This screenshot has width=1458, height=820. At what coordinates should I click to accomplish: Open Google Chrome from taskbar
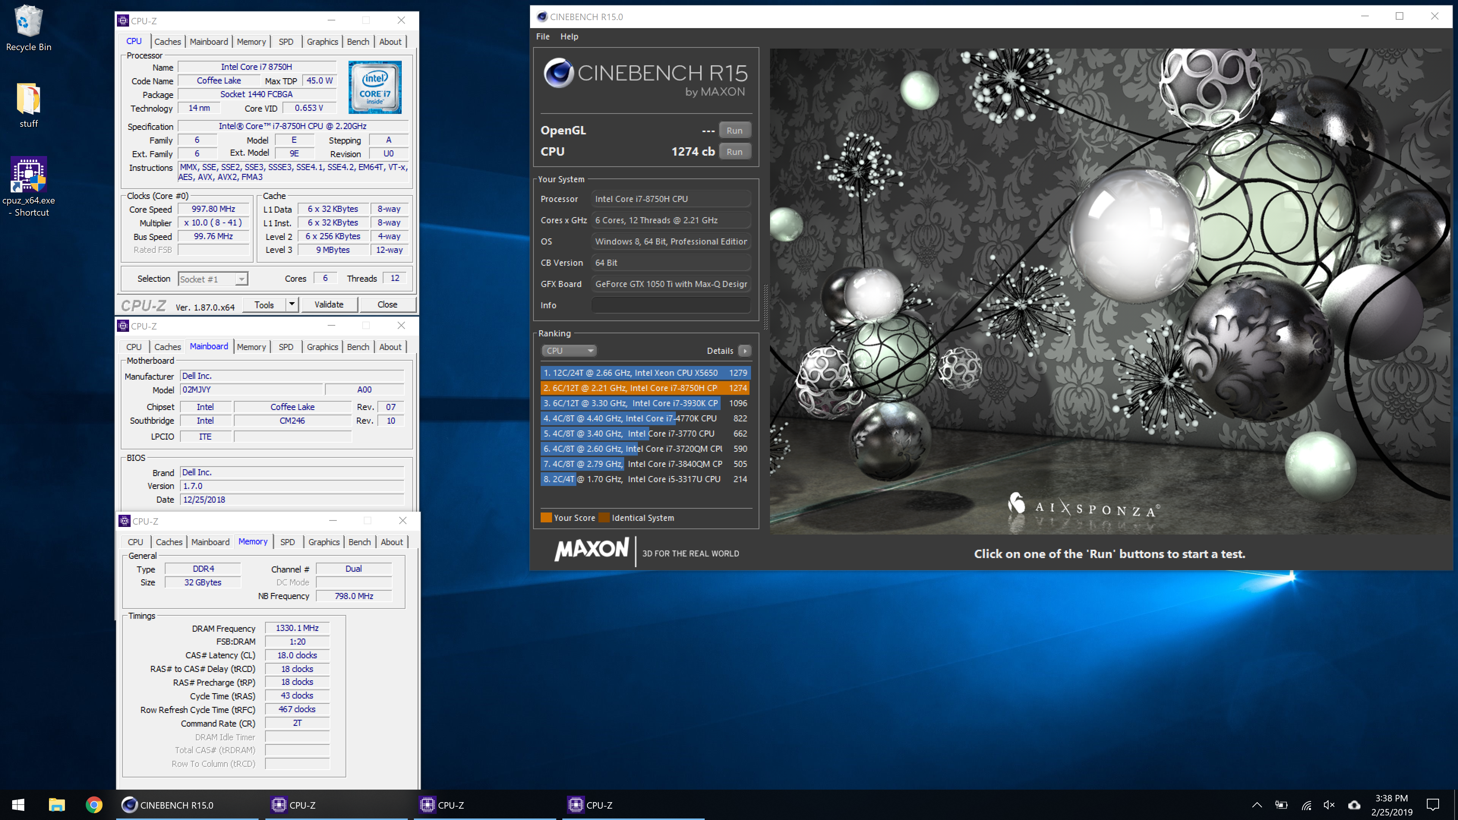[94, 805]
